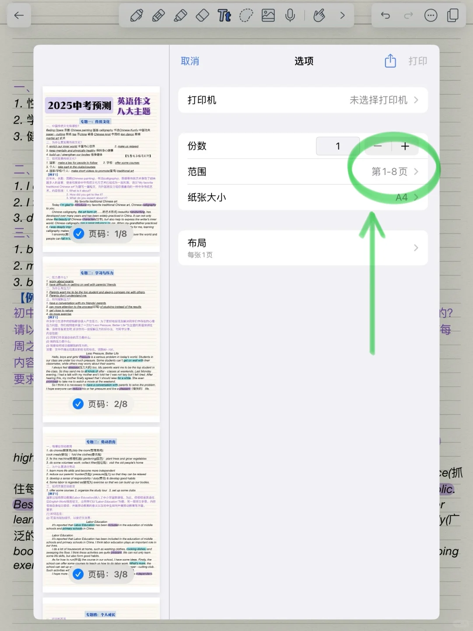Open the pages overview icon
The height and width of the screenshot is (631, 473).
[453, 16]
